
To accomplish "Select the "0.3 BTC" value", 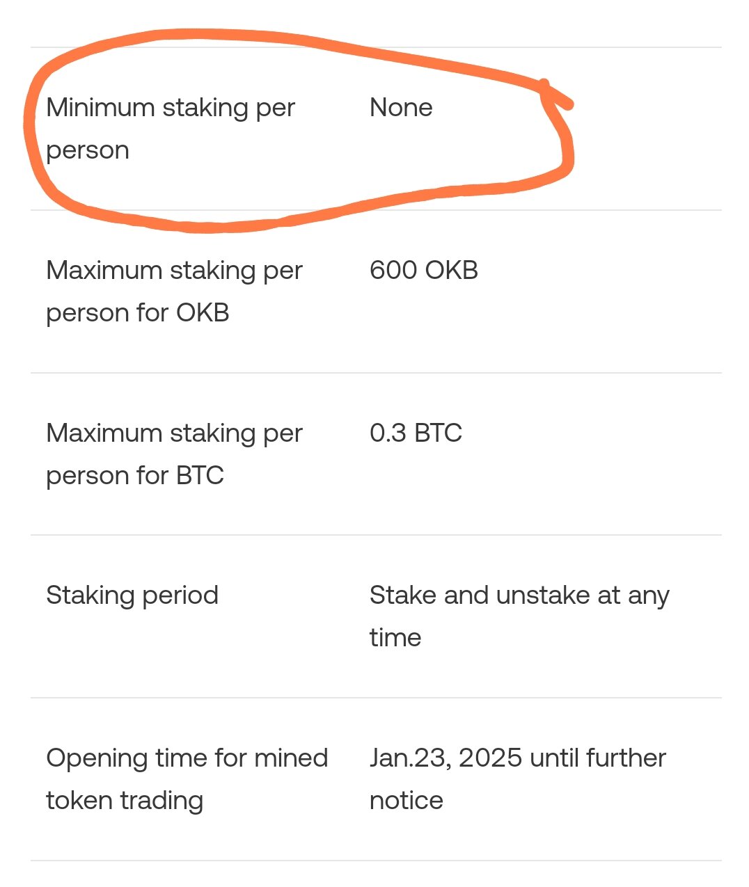I will tap(416, 433).
